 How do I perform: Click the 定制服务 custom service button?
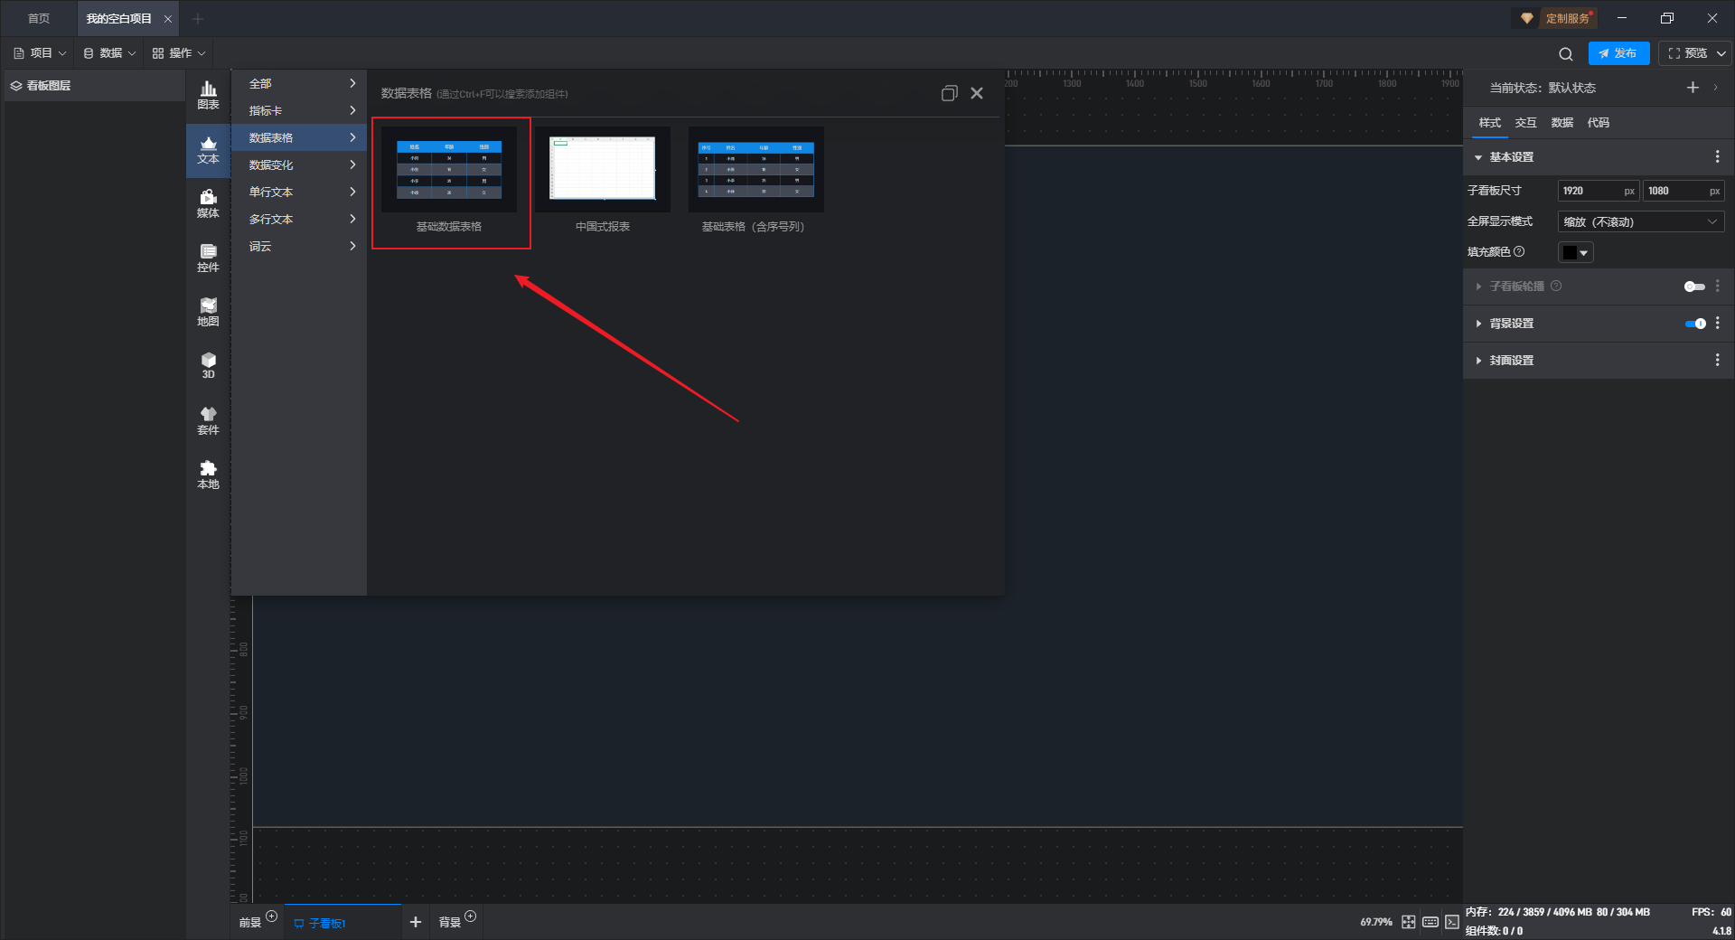coord(1557,18)
